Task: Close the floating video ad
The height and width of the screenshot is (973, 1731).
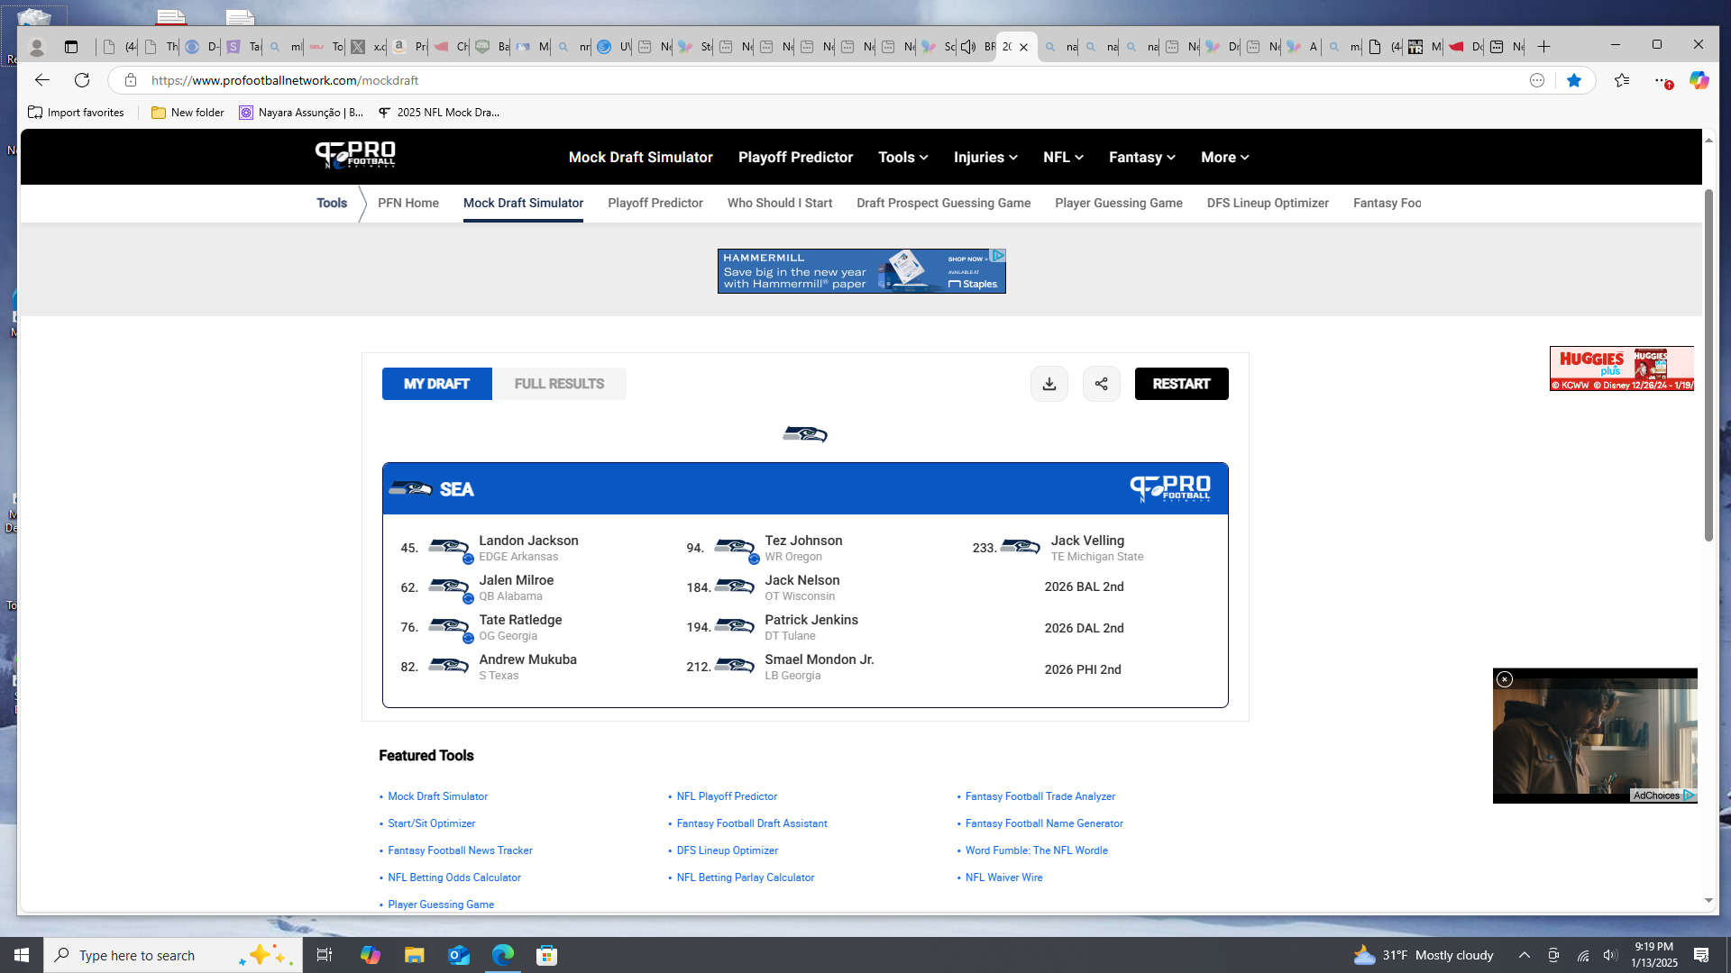Action: tap(1504, 679)
